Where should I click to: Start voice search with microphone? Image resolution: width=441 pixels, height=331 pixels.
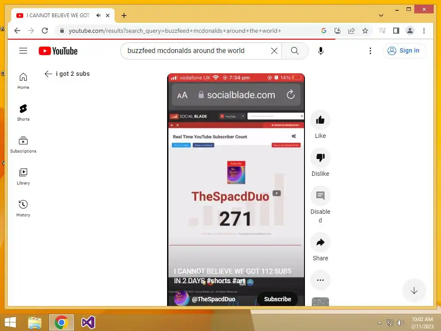320,51
